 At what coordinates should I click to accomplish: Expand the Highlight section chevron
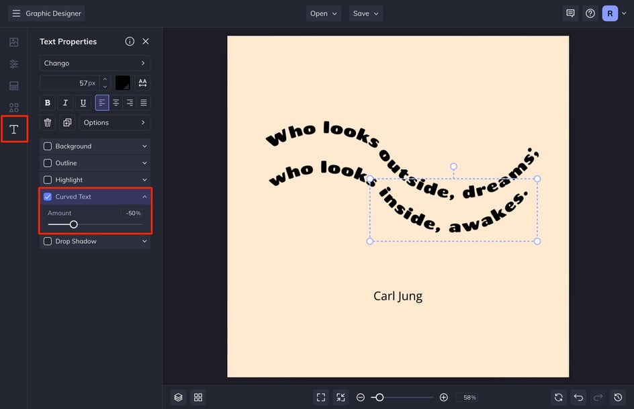(x=144, y=180)
